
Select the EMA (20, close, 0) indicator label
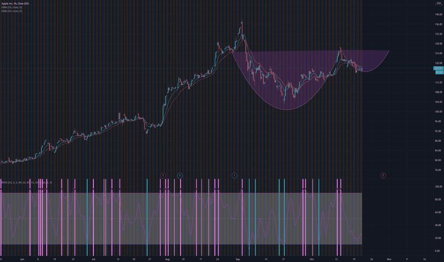(x=11, y=11)
